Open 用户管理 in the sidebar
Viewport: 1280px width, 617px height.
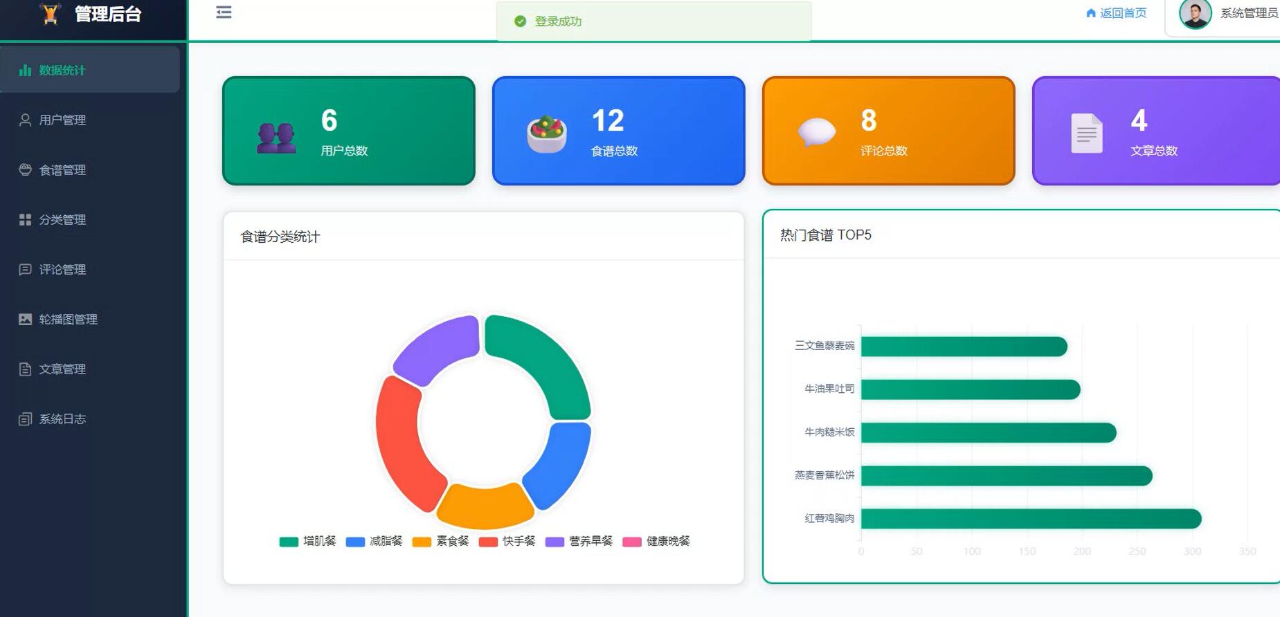click(90, 120)
